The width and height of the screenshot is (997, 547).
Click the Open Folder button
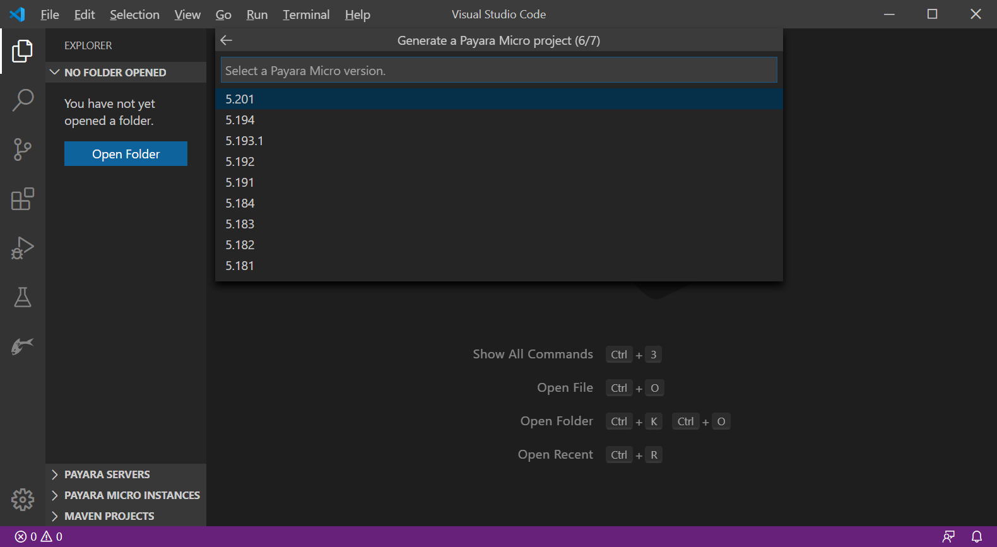[126, 154]
